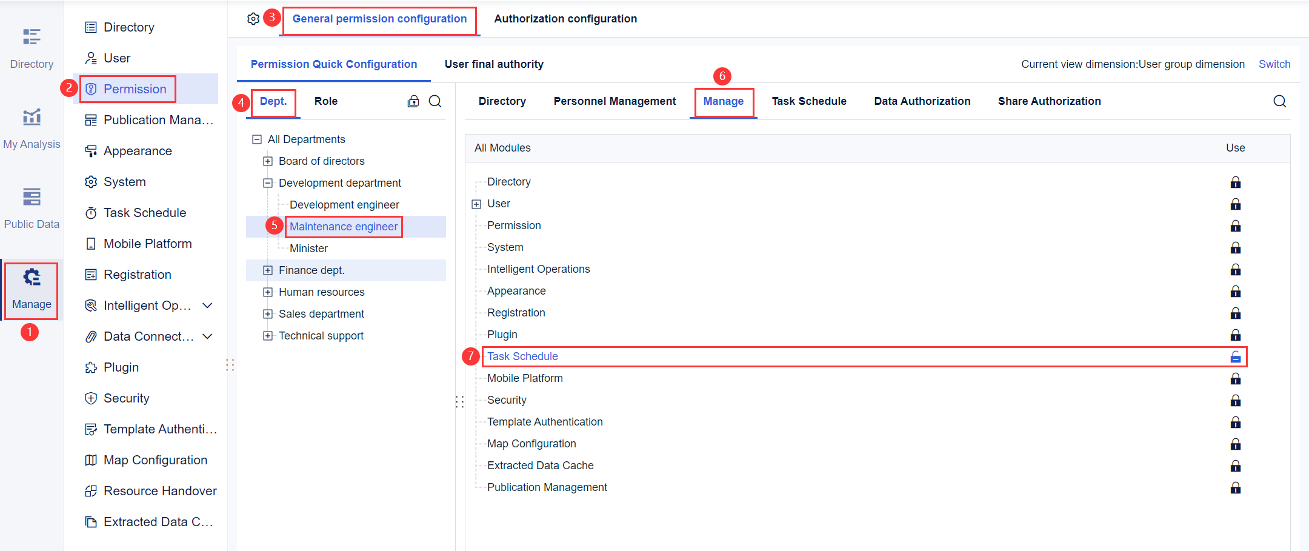Image resolution: width=1309 pixels, height=551 pixels.
Task: Open department search magnifier icon
Action: click(x=435, y=101)
